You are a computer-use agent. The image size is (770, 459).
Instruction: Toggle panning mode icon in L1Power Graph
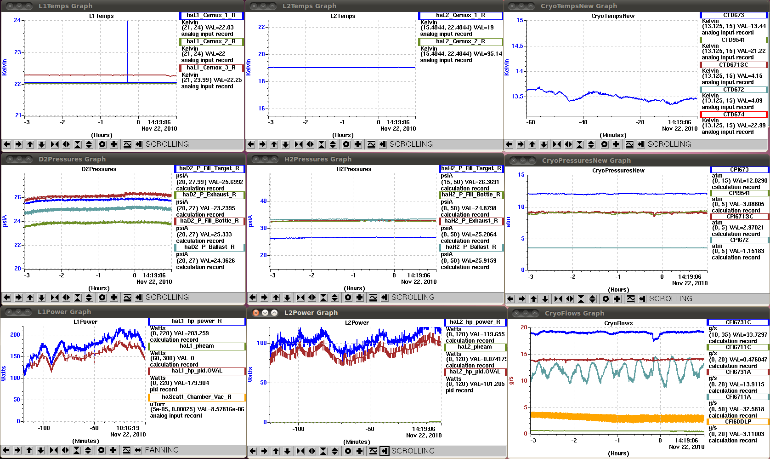pos(138,450)
